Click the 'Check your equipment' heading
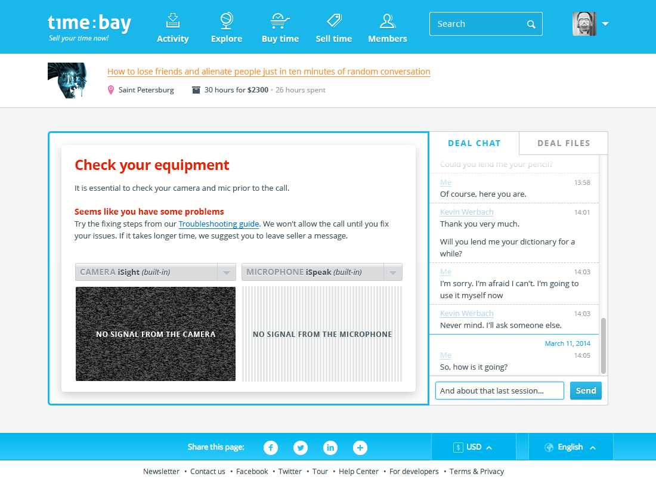 pos(152,165)
